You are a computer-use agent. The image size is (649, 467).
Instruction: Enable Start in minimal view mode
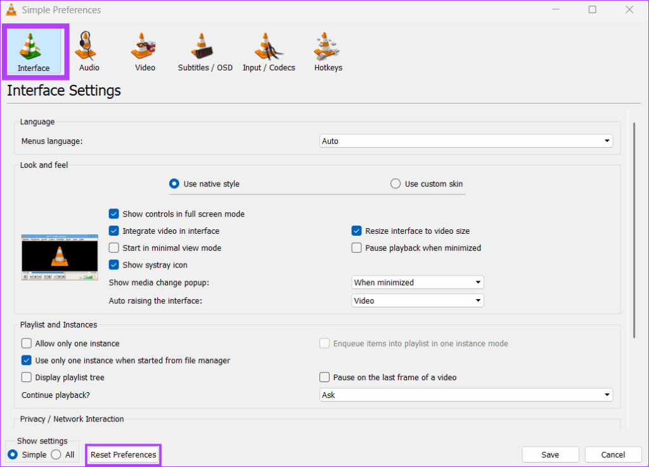tap(113, 248)
